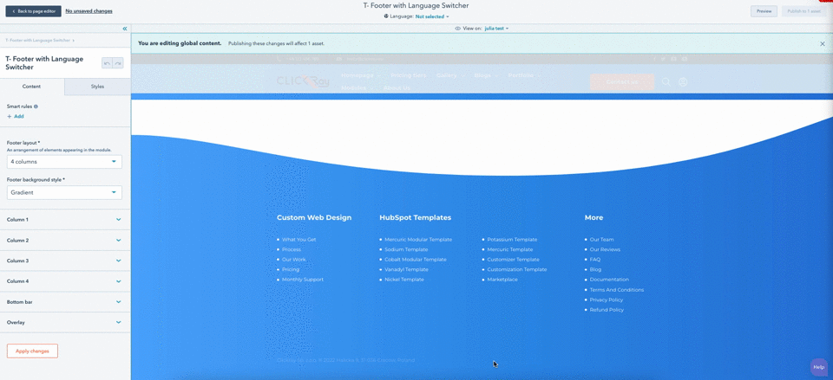Click the Publish to 1 asset button
Image resolution: width=833 pixels, height=380 pixels.
(x=803, y=11)
